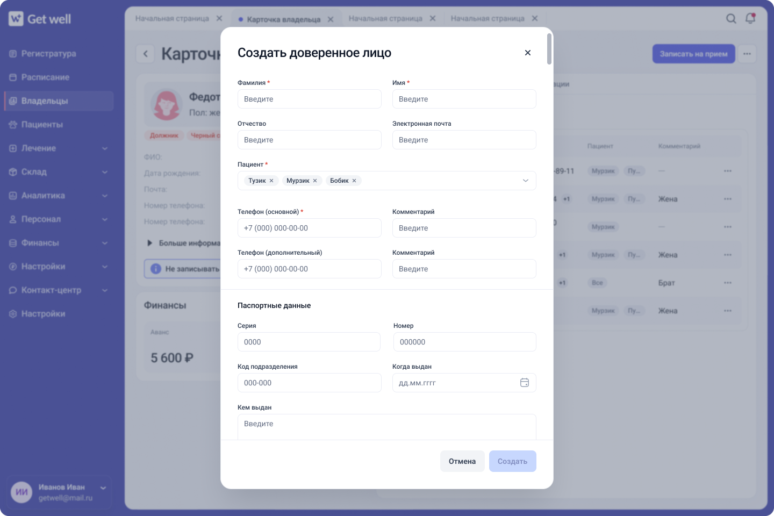Screen dimensions: 774x516
Task: Click the ИИ user avatar
Action: coord(21,492)
